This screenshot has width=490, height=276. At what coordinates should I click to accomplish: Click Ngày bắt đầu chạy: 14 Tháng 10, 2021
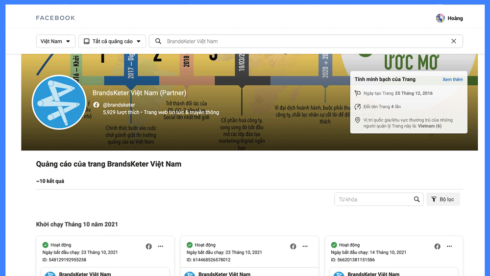[369, 252]
